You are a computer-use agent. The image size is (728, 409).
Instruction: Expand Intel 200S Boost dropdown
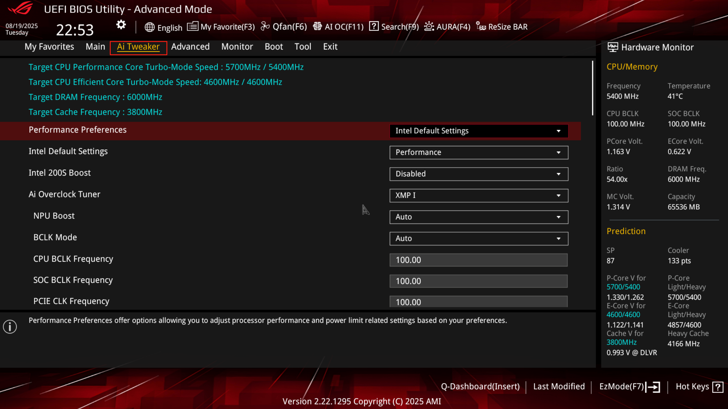click(x=479, y=174)
